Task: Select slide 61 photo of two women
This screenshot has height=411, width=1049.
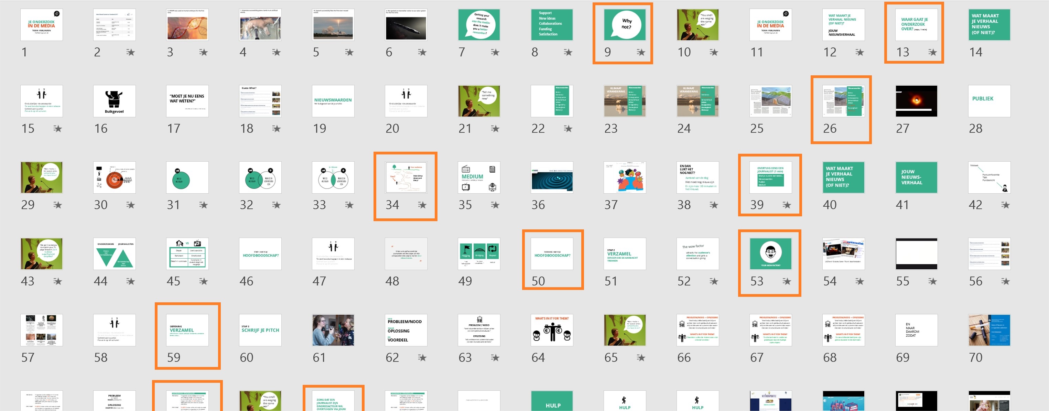Action: tap(333, 331)
